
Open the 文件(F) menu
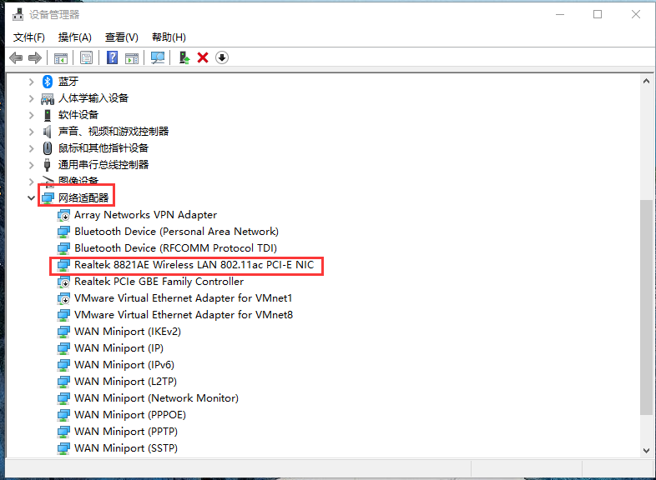pyautogui.click(x=29, y=37)
